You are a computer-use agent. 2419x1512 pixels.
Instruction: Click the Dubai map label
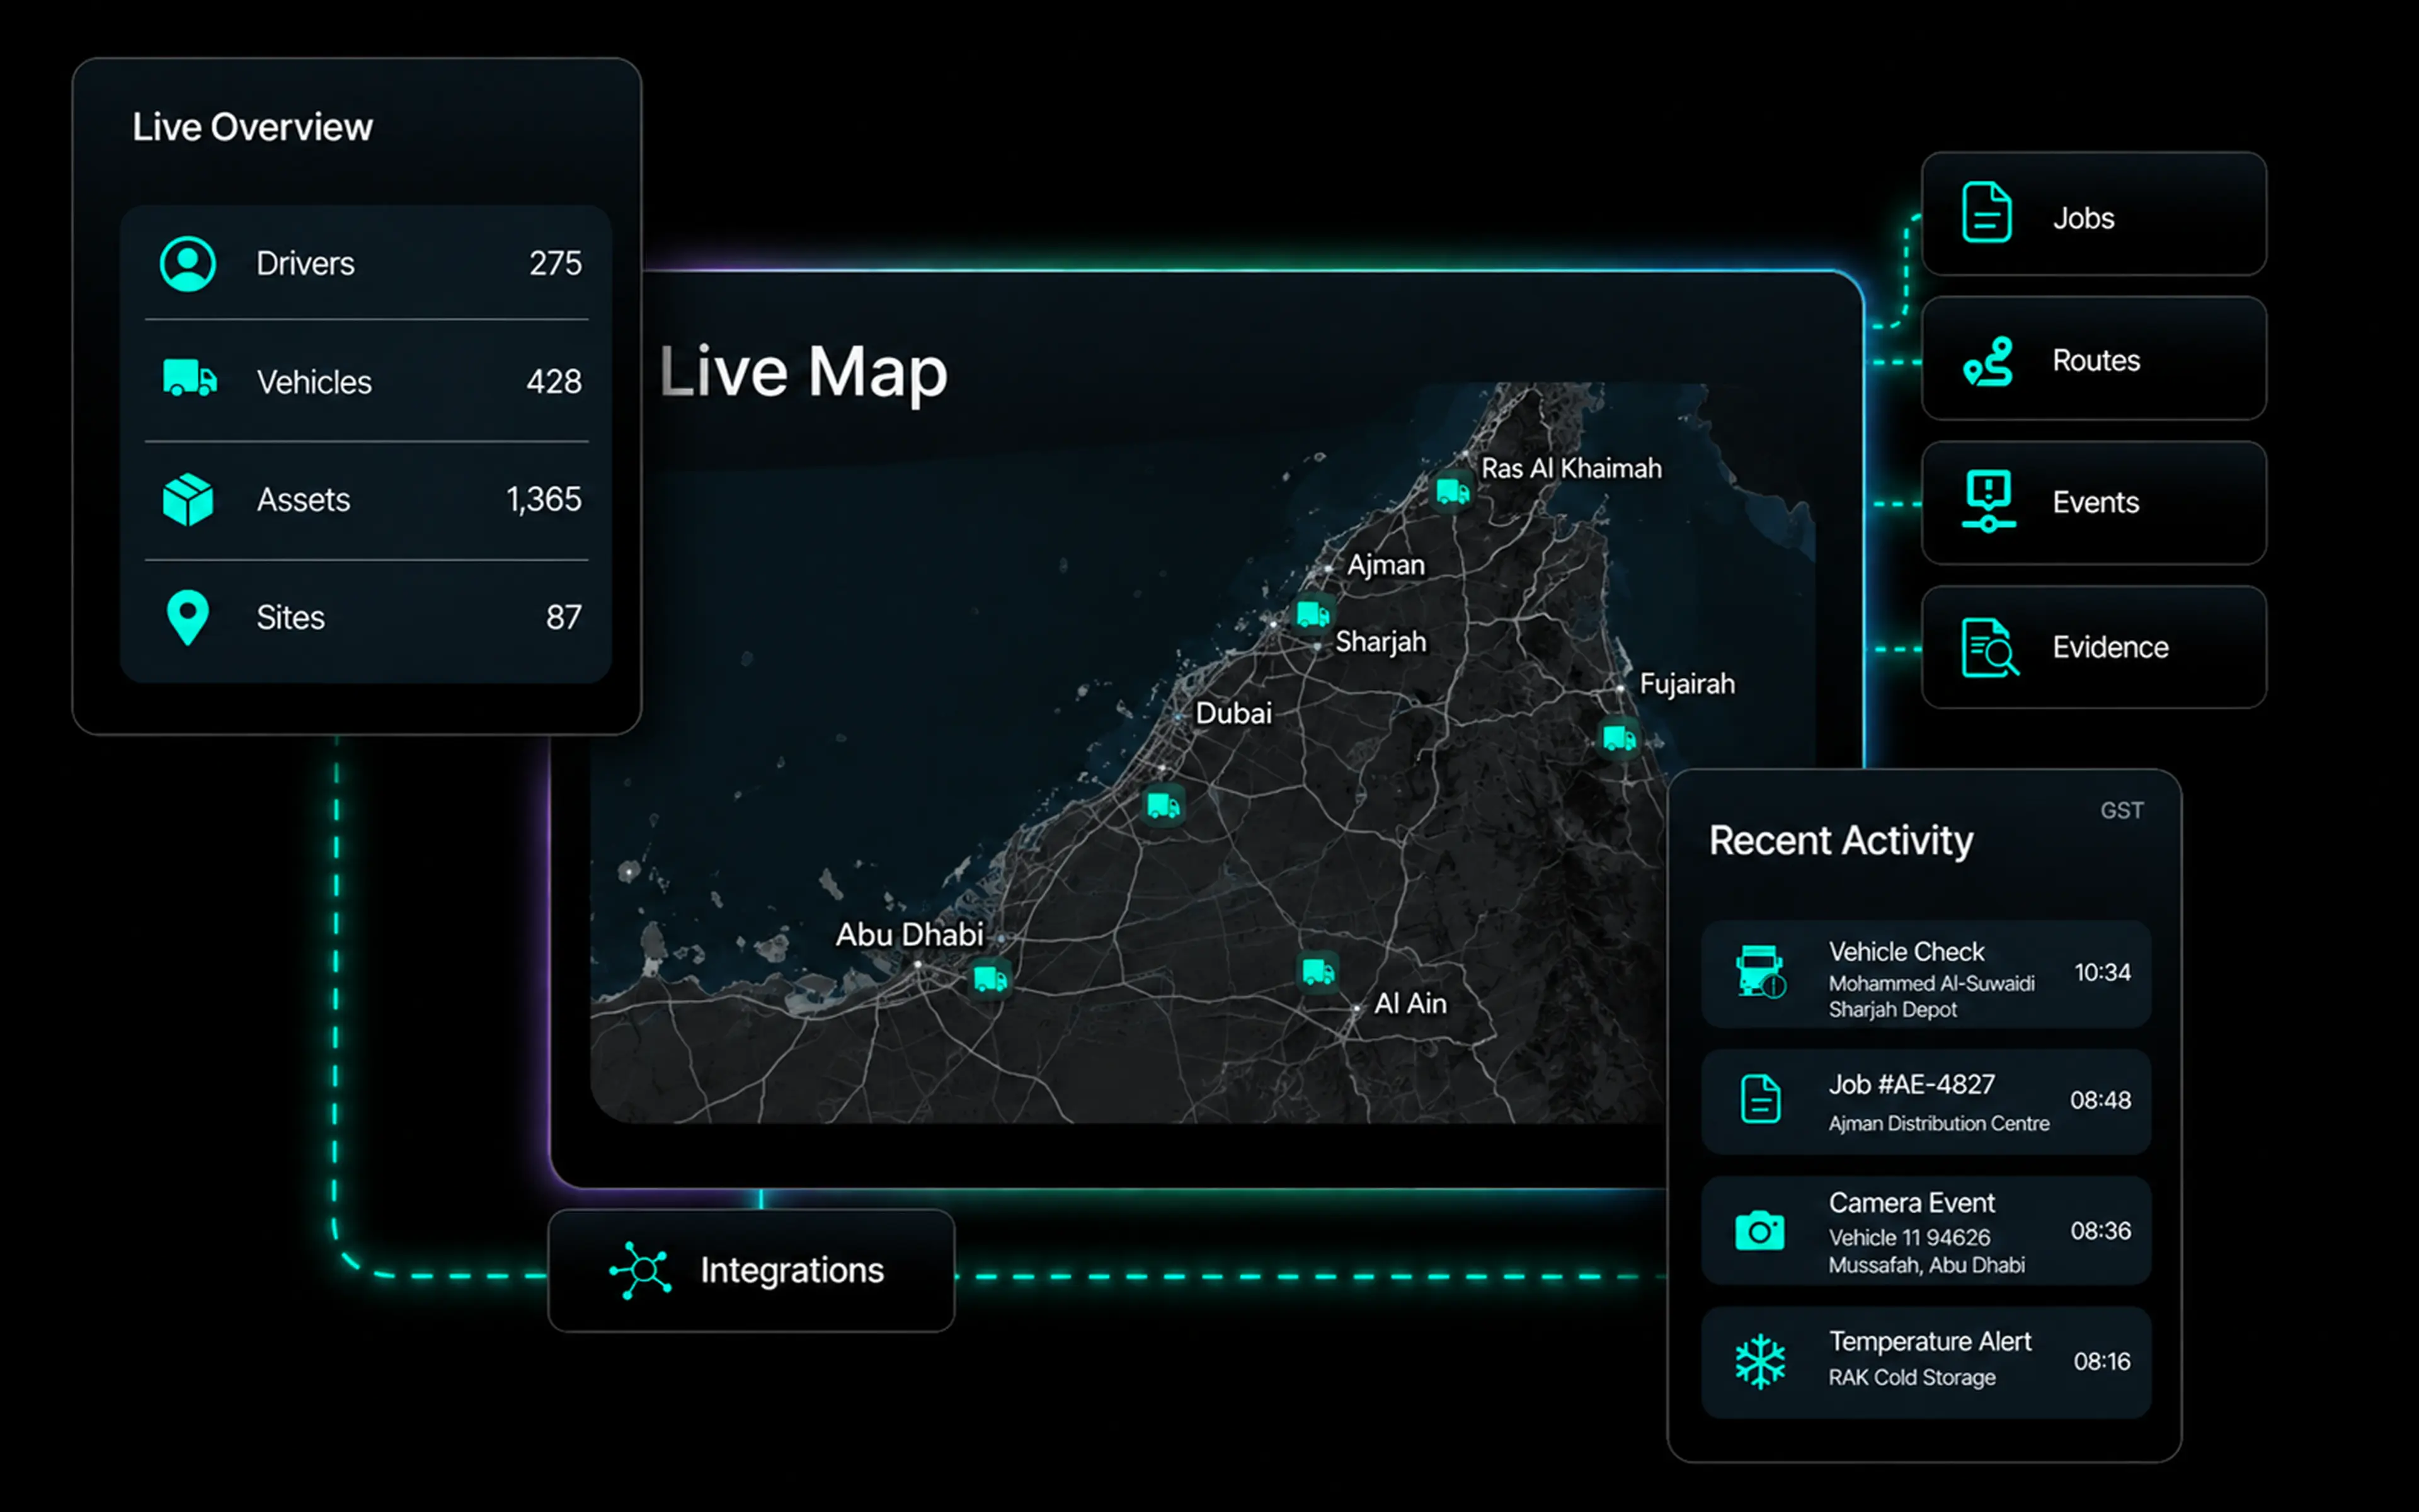point(1233,713)
